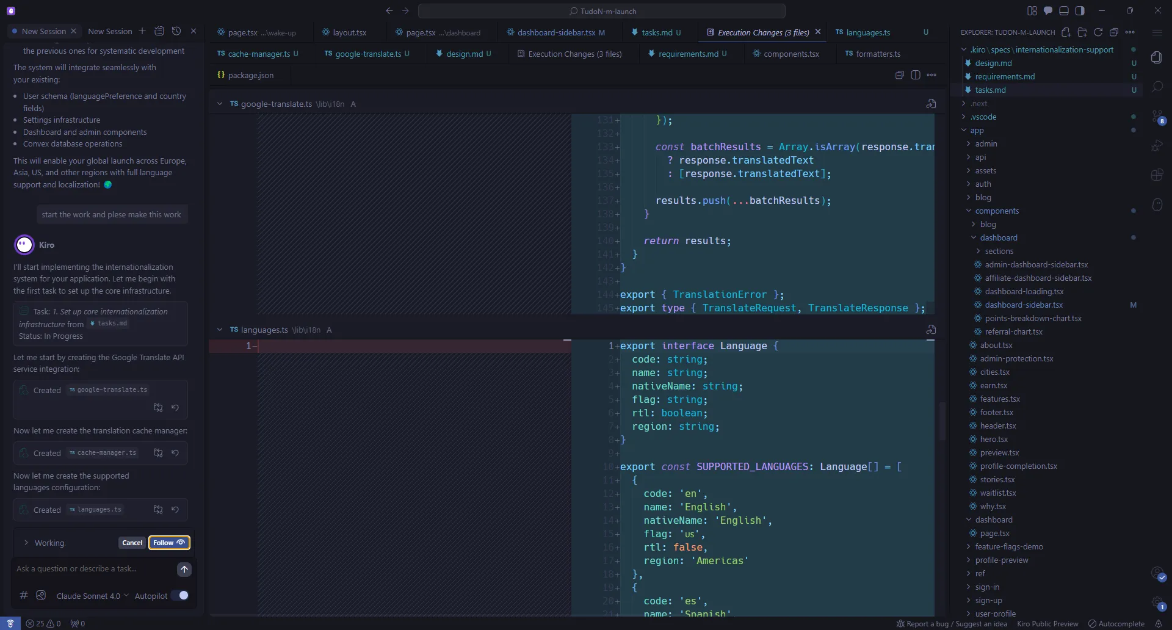Image resolution: width=1172 pixels, height=630 pixels.
Task: Collapse all diffs icon in editor toolbar
Action: tap(899, 75)
